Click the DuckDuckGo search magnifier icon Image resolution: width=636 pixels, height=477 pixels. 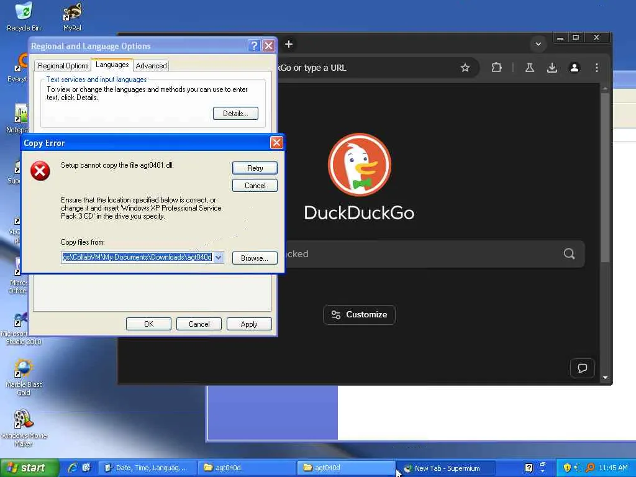click(569, 254)
